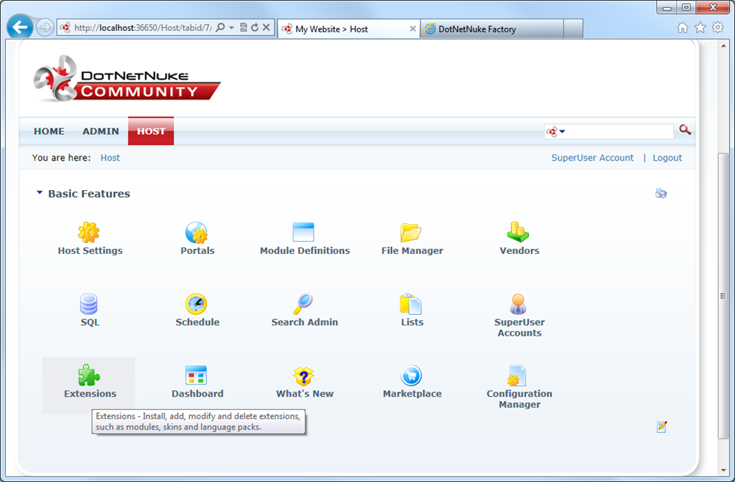Click the Dashboard text link
The width and height of the screenshot is (735, 482).
197,394
